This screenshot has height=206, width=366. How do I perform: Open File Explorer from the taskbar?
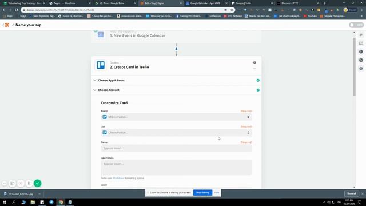33,202
